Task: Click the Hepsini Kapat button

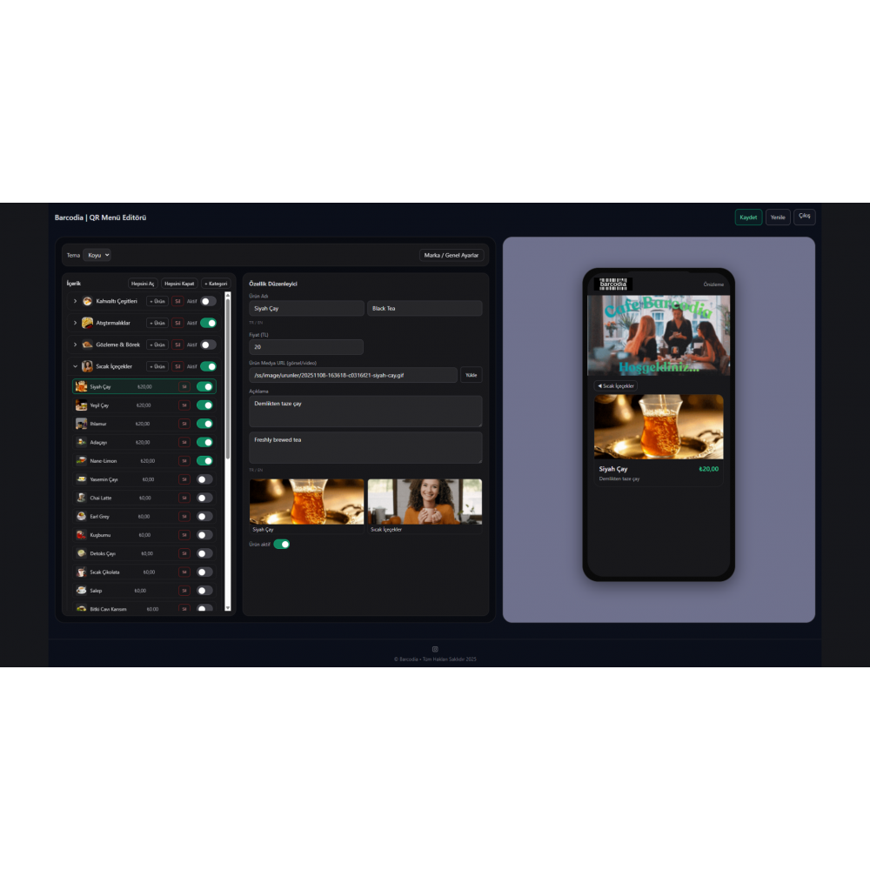Action: point(179,284)
